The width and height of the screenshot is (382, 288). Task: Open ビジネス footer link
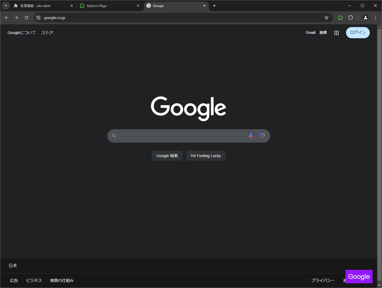tap(34, 280)
